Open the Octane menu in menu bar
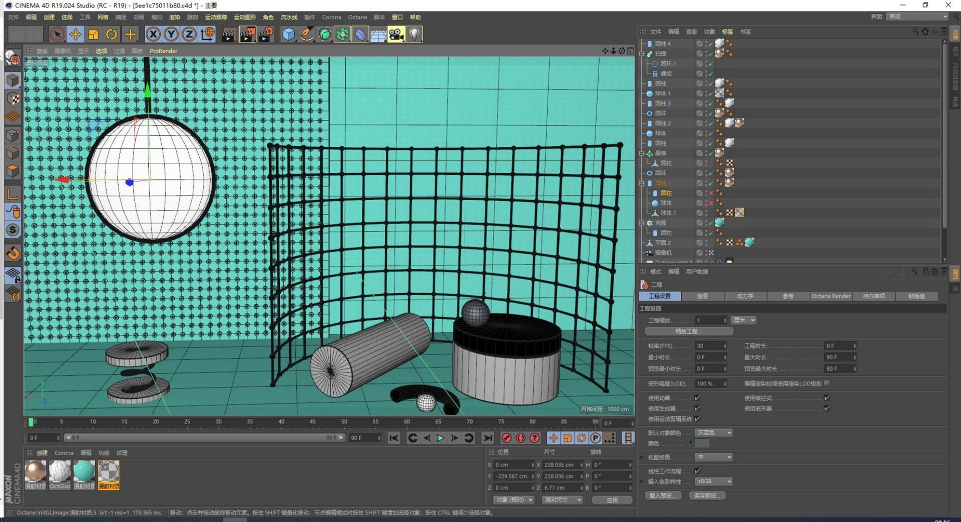 coord(357,17)
